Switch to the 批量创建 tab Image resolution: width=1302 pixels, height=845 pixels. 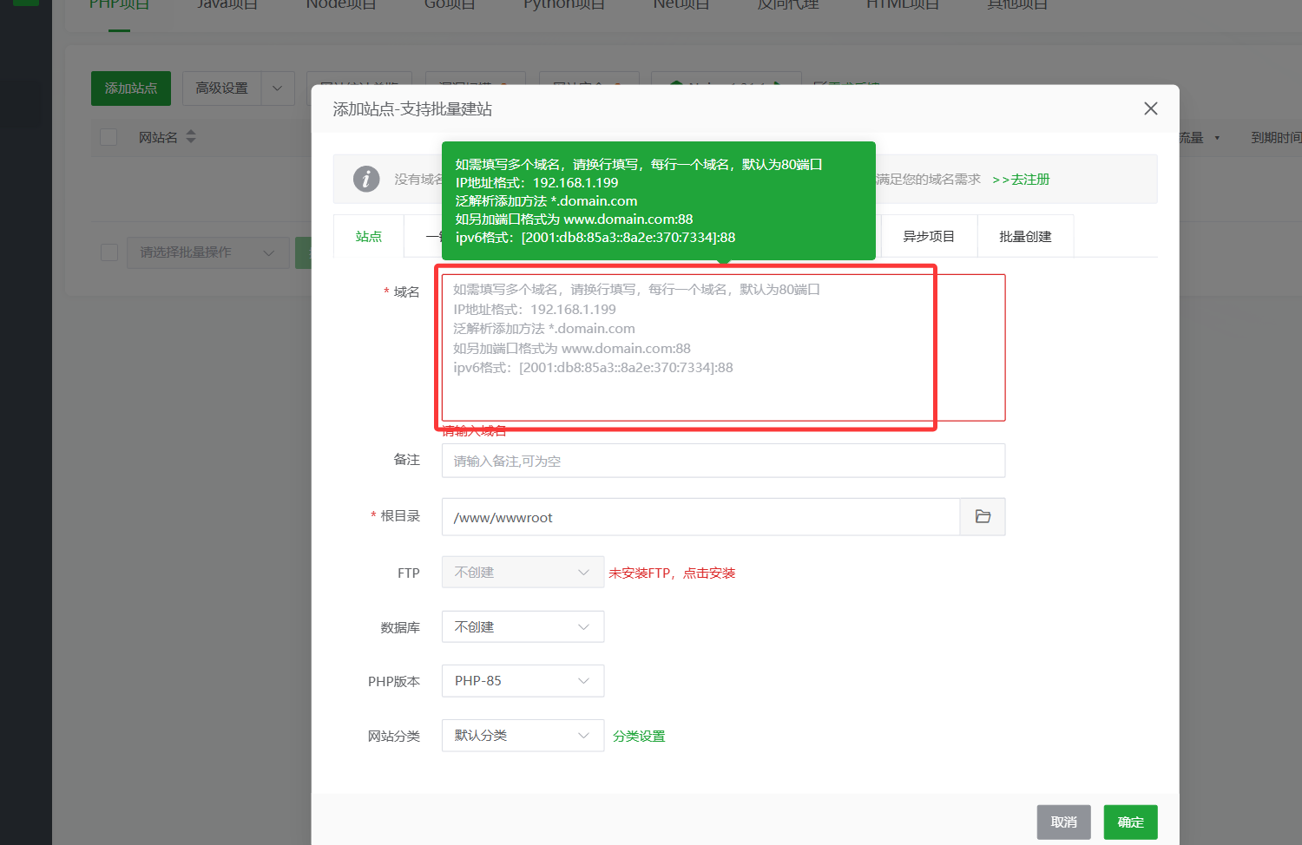pos(1025,236)
